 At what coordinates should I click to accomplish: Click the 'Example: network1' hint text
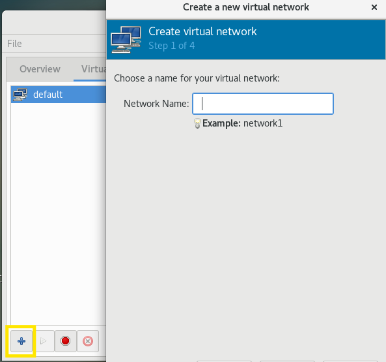(x=243, y=123)
